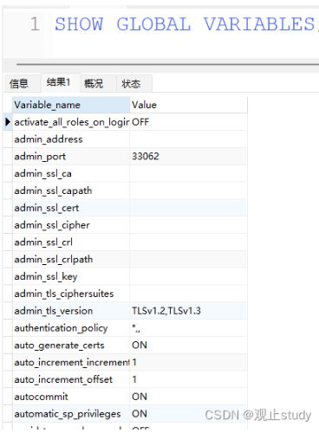
Task: Click the GLOBAL keyword in the query editor
Action: 153,24
